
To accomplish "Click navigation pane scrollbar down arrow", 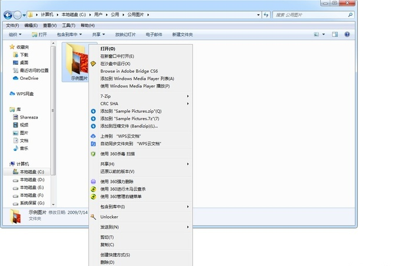I will tap(54, 204).
